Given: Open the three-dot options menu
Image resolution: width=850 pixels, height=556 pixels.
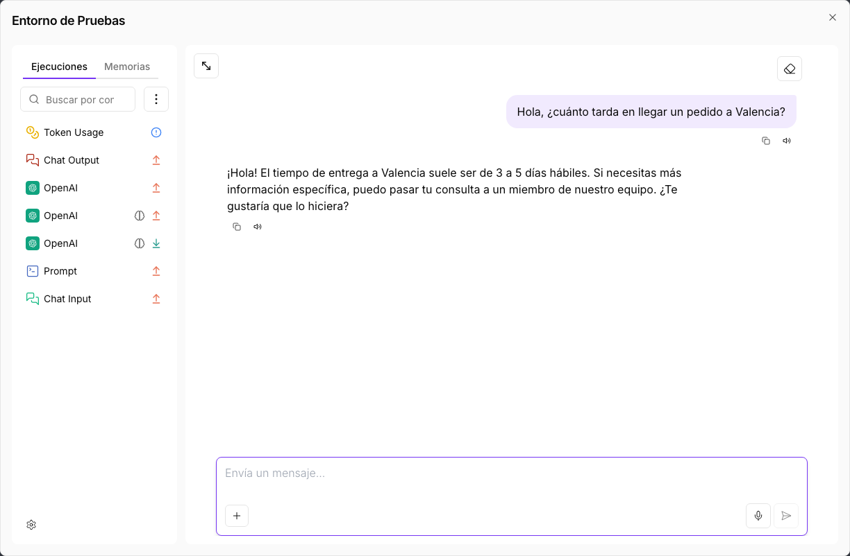Looking at the screenshot, I should (x=156, y=99).
